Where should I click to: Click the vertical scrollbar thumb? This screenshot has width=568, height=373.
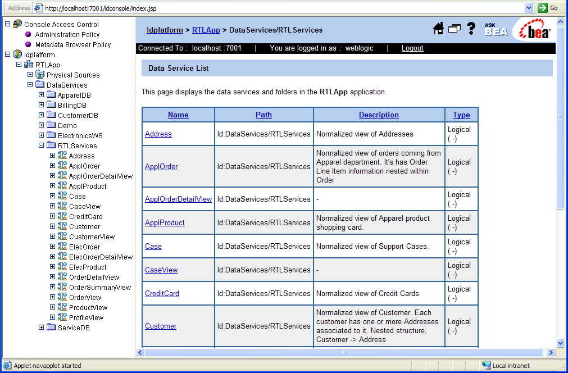pyautogui.click(x=560, y=118)
